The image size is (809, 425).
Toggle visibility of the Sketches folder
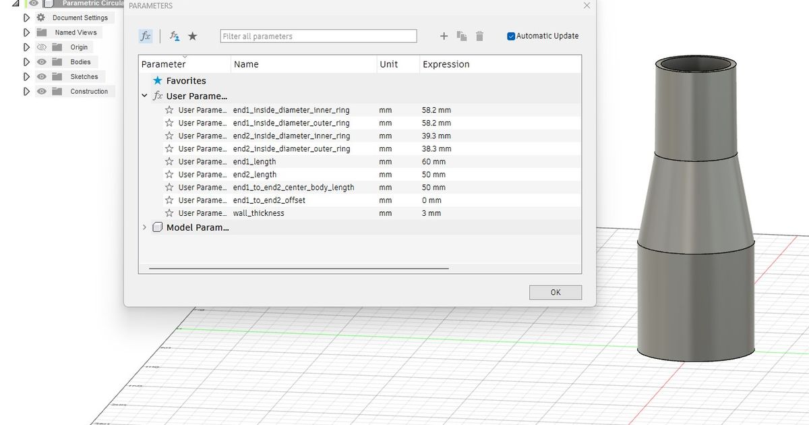click(x=42, y=77)
